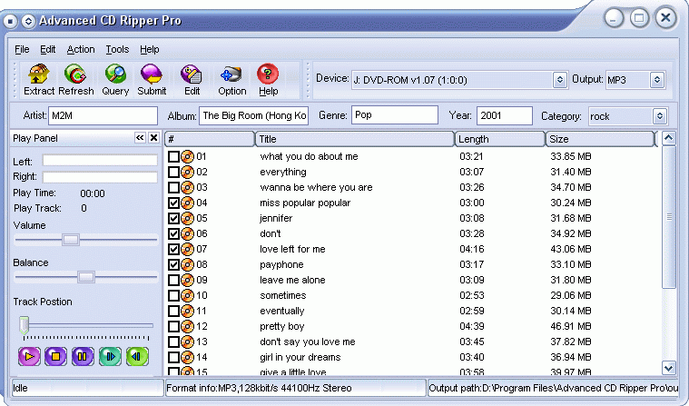The height and width of the screenshot is (406, 689).
Task: Click the Track Postion slider handle
Action: (x=25, y=325)
